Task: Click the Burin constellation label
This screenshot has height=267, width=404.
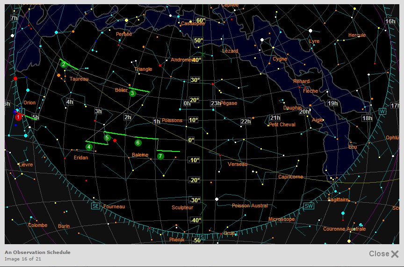Action: click(x=64, y=226)
